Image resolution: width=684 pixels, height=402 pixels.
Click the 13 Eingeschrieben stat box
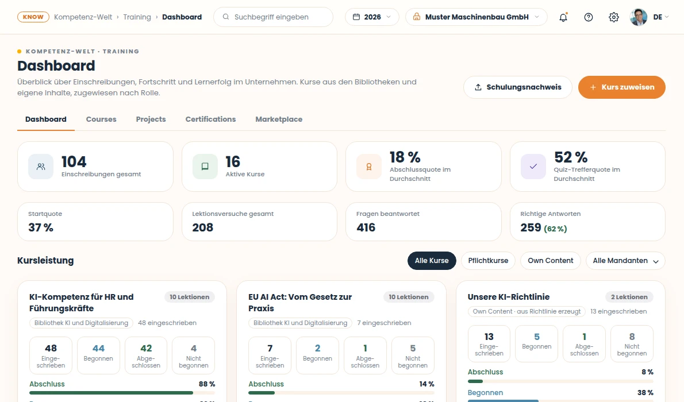click(489, 343)
